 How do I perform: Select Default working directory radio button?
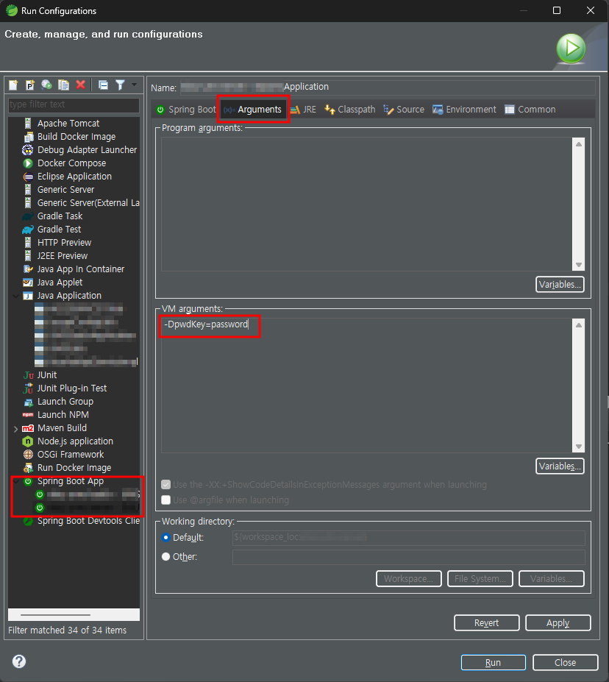click(165, 538)
